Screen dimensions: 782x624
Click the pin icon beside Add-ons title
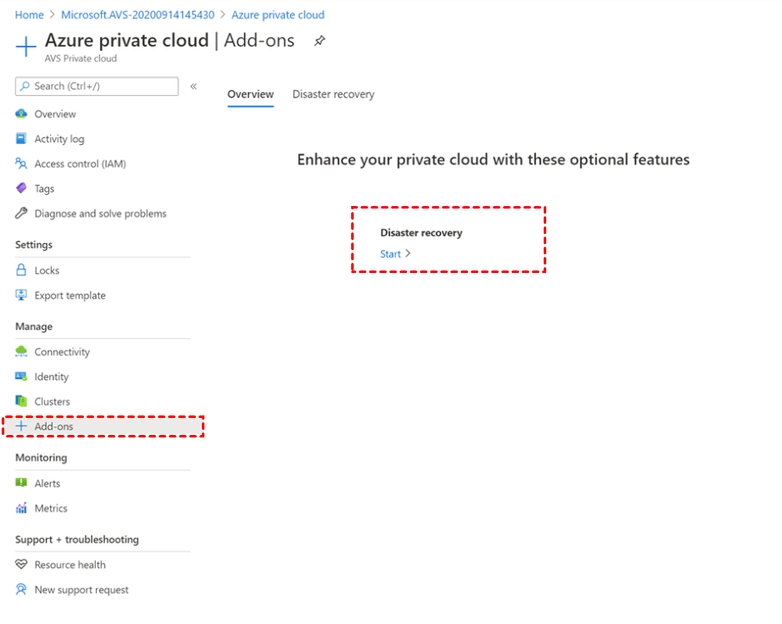point(320,41)
